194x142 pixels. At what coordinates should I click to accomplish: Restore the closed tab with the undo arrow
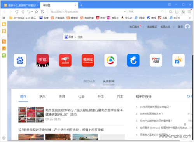point(29,12)
